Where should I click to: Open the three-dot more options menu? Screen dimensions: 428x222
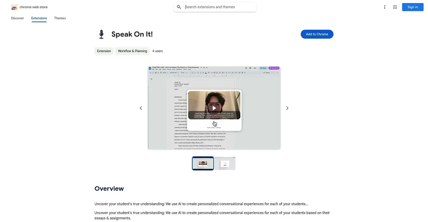385,7
